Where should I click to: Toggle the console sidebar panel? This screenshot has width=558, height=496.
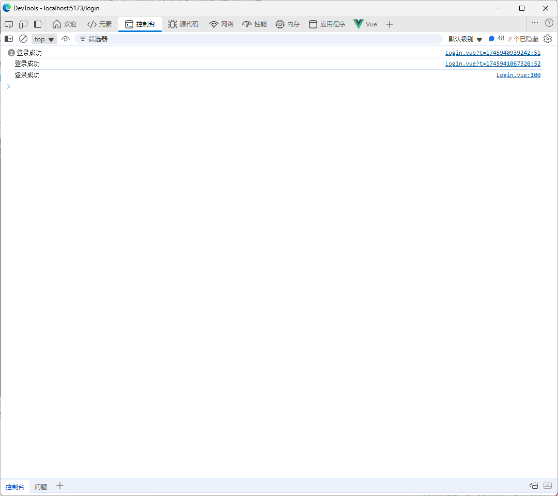click(x=8, y=39)
